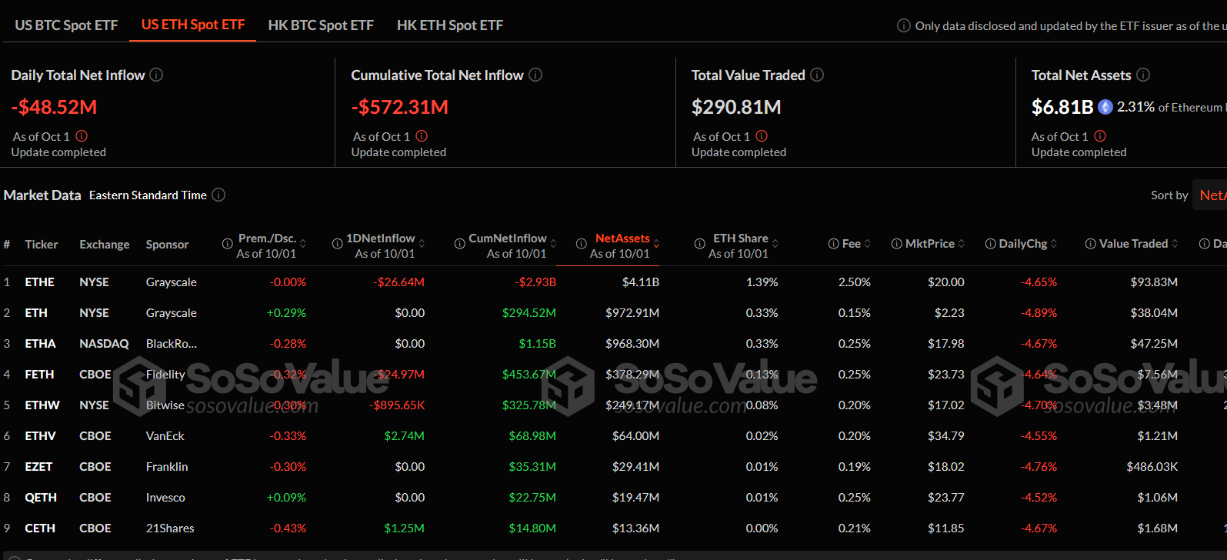Click the -$572.31M cumulative inflow value
Image resolution: width=1227 pixels, height=560 pixels.
(x=399, y=107)
